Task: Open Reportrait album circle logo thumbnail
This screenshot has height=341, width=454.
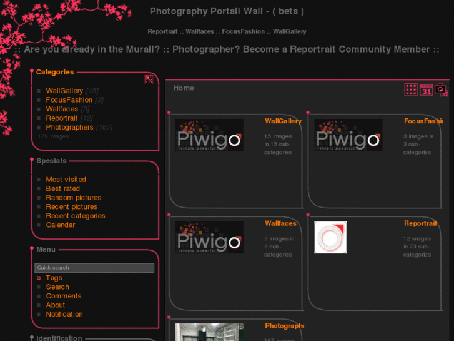Action: 330,237
